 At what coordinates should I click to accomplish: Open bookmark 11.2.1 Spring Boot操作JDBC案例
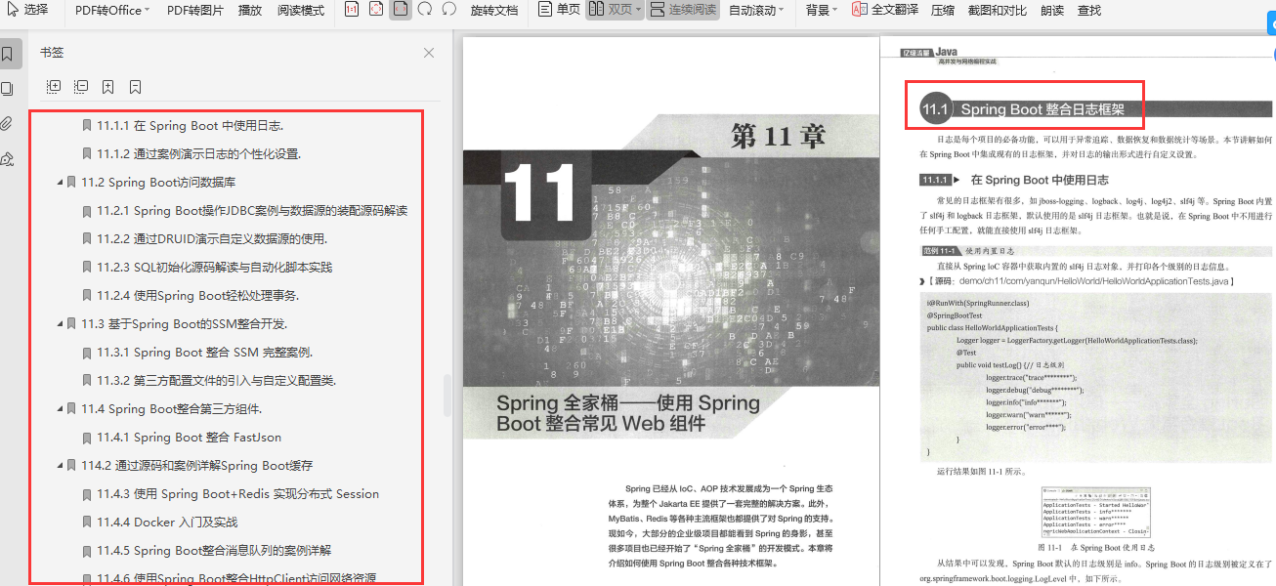252,211
